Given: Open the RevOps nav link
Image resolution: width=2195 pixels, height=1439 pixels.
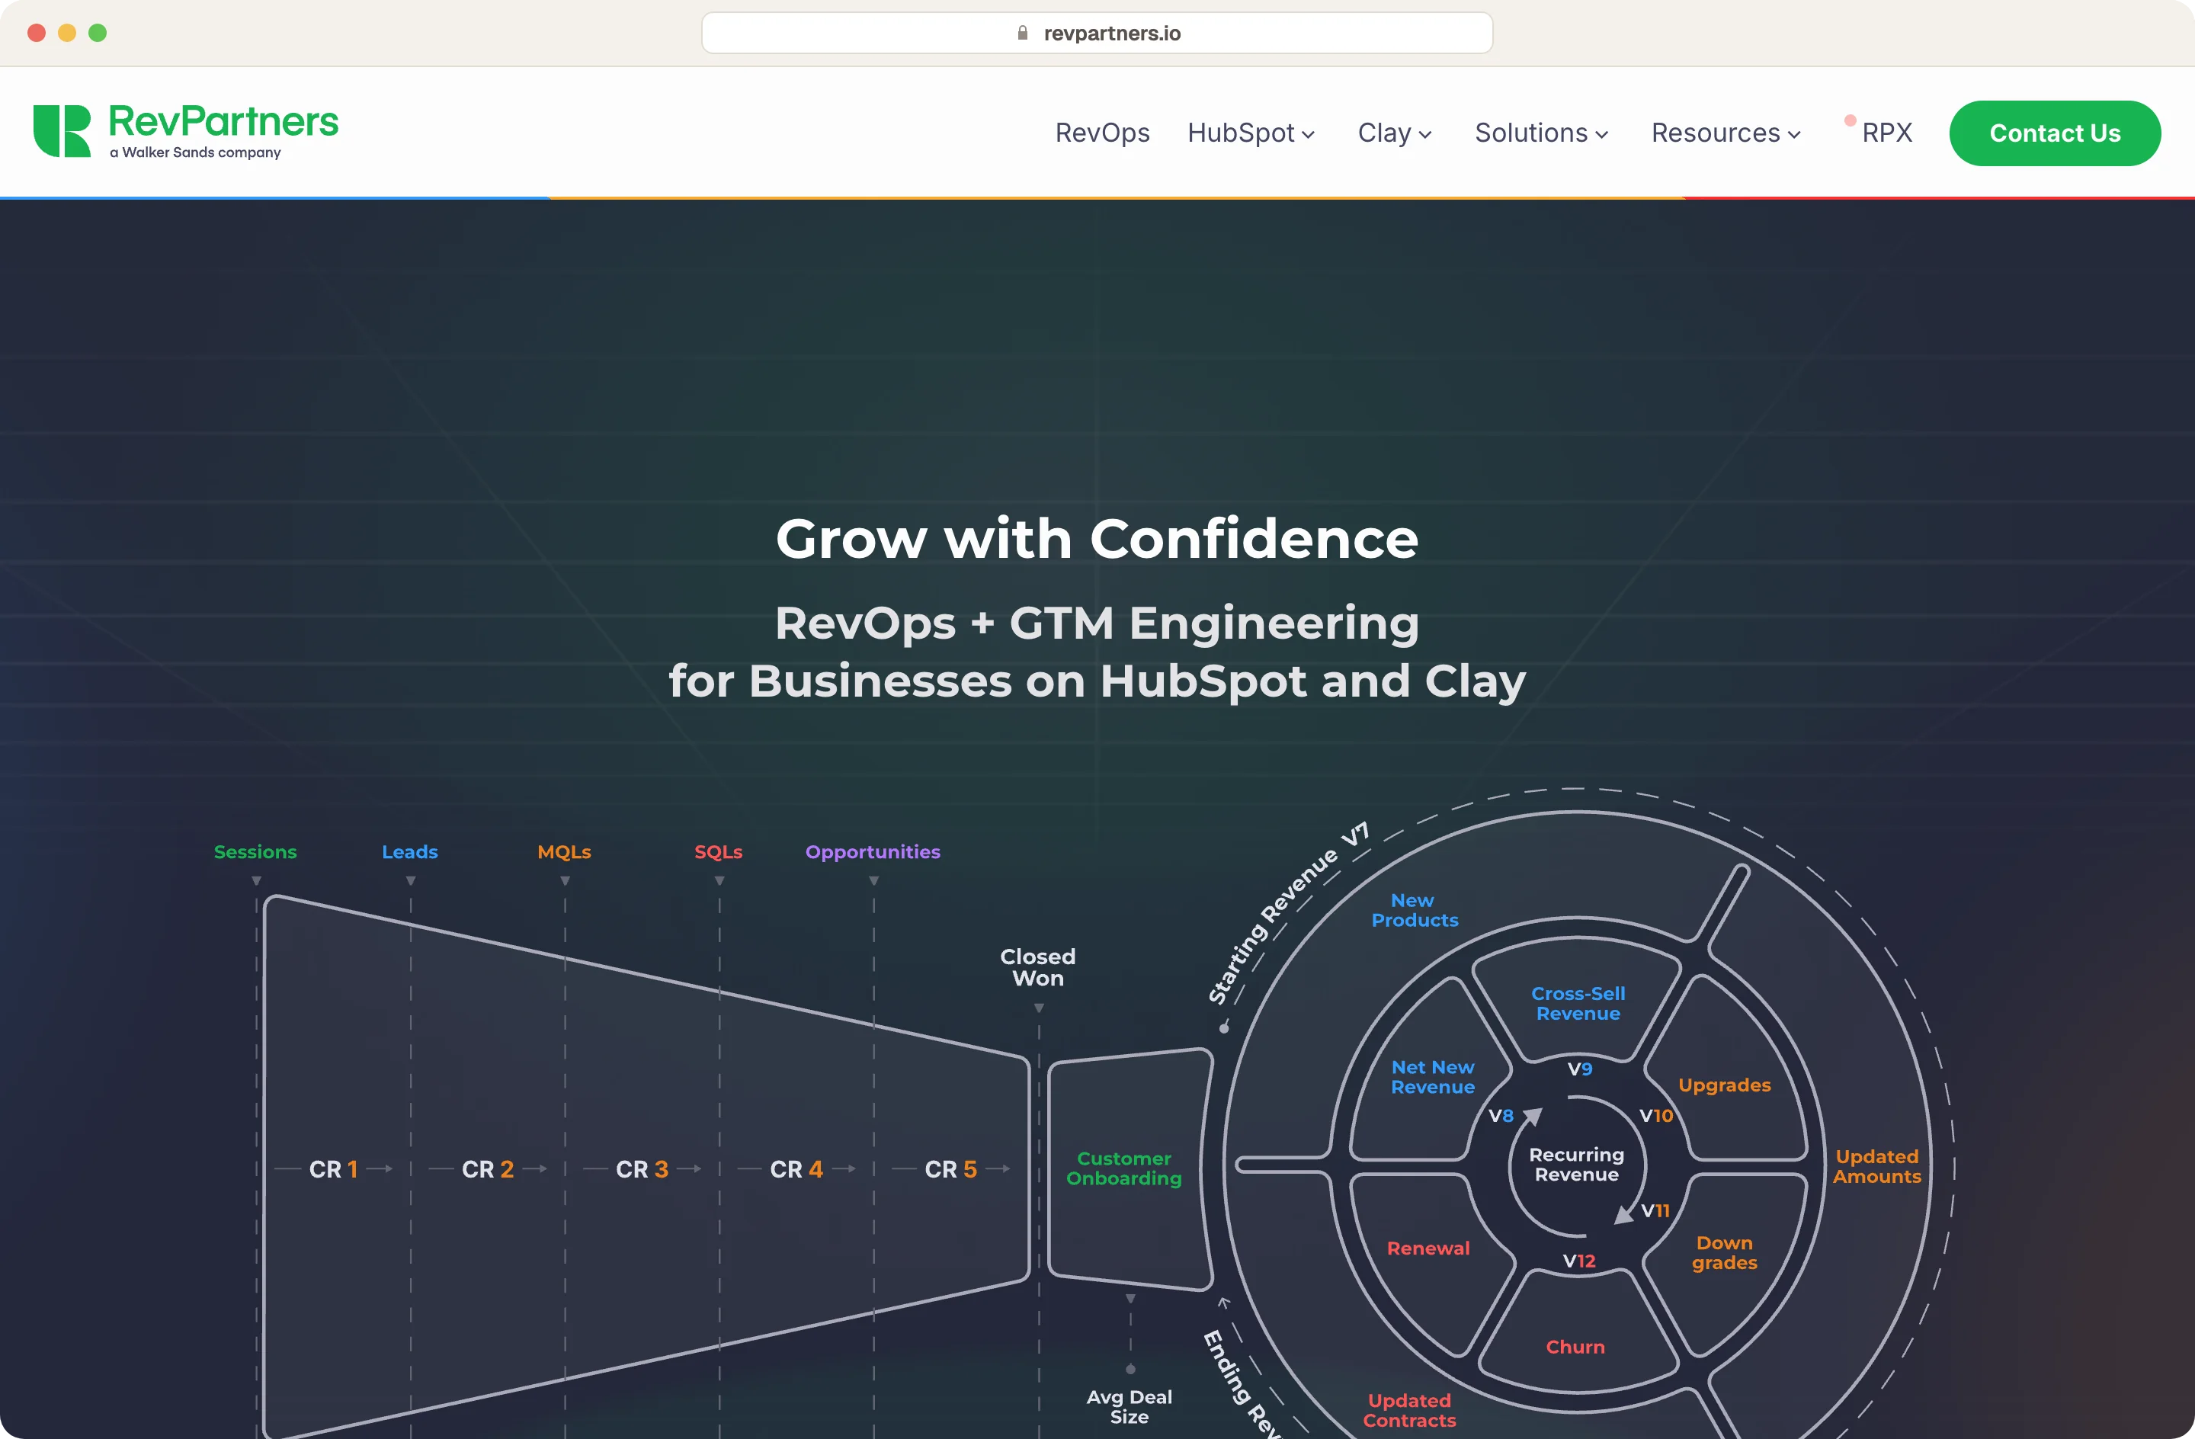Looking at the screenshot, I should point(1102,133).
